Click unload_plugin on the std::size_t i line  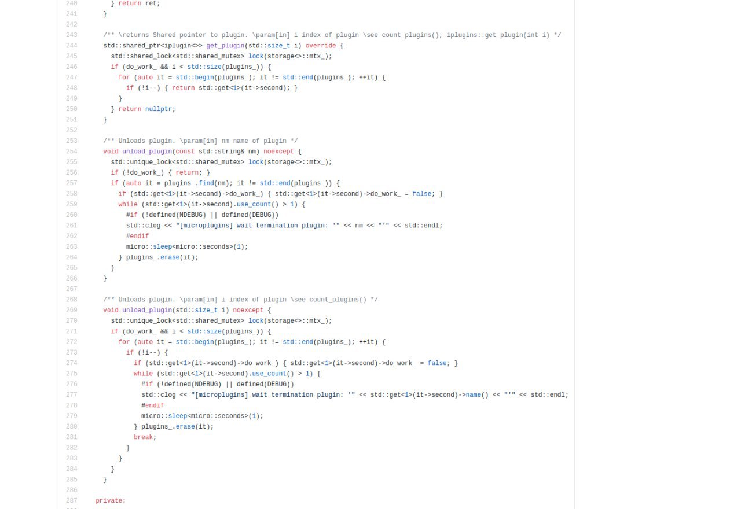147,310
